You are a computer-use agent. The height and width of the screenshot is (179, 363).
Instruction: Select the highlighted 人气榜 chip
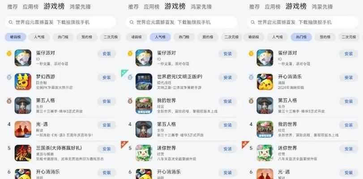coord(160,37)
